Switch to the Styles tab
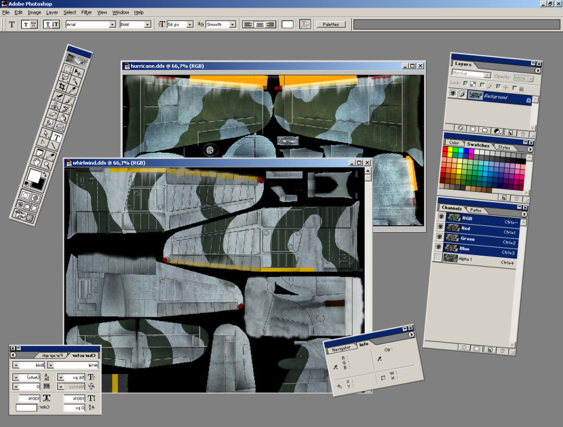The image size is (563, 427). click(504, 147)
